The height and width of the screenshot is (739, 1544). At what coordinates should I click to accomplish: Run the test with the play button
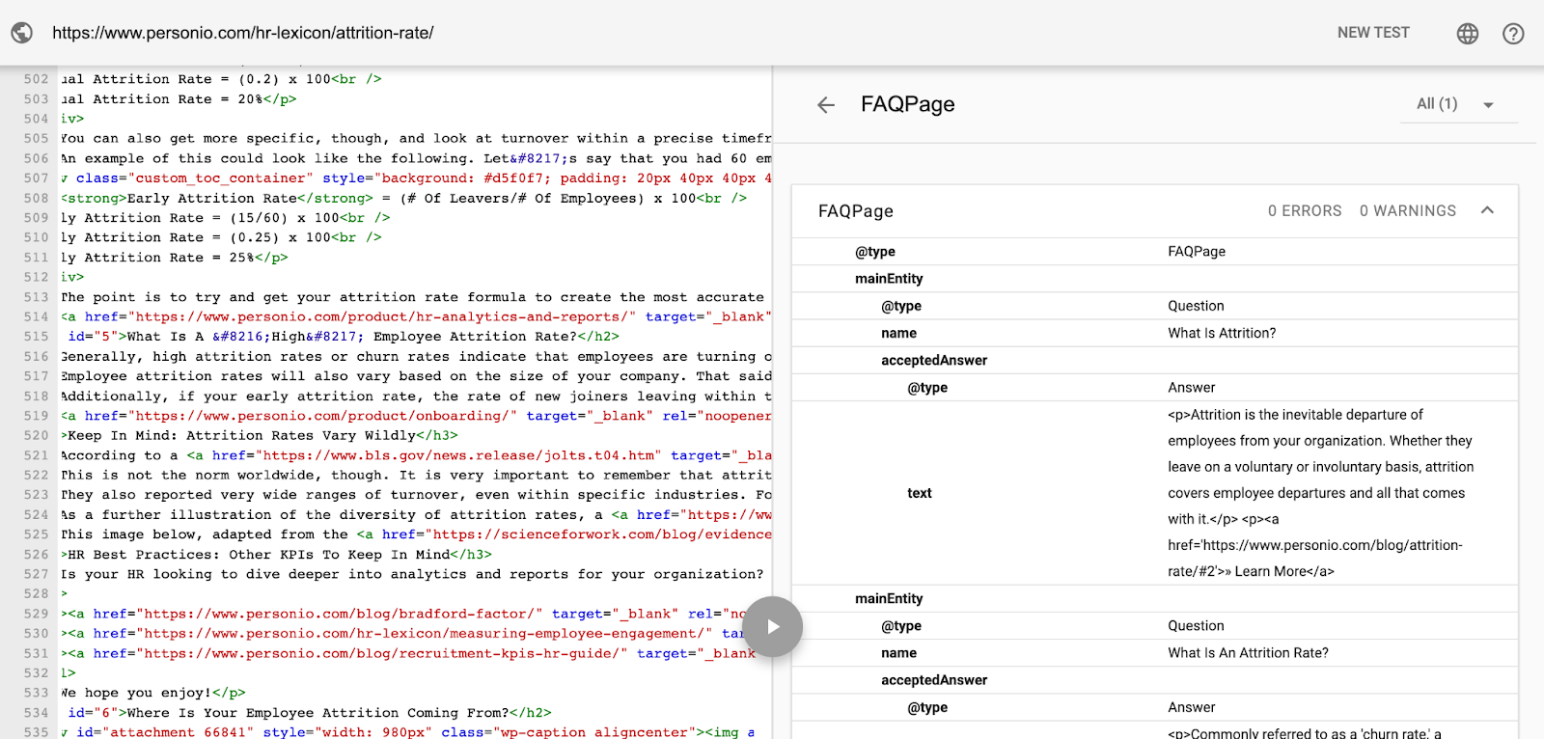773,627
